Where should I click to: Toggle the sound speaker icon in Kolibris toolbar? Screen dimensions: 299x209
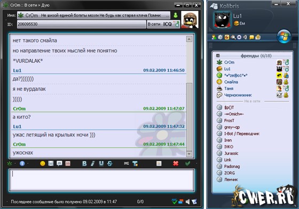245,37
